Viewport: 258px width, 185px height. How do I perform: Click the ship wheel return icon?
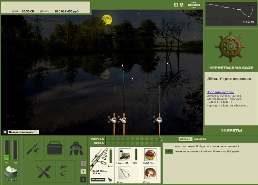pyautogui.click(x=231, y=47)
